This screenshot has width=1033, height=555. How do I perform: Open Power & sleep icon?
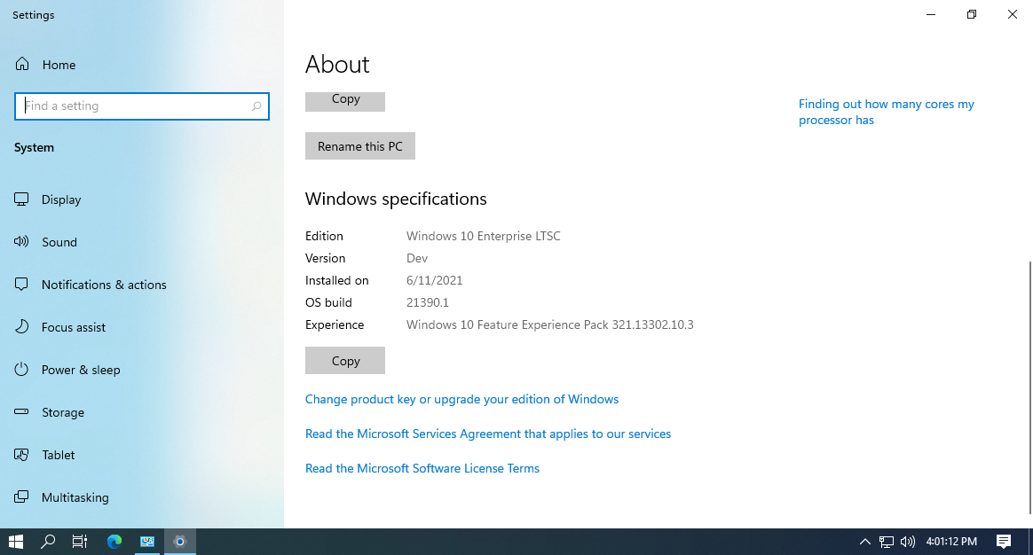(x=21, y=370)
